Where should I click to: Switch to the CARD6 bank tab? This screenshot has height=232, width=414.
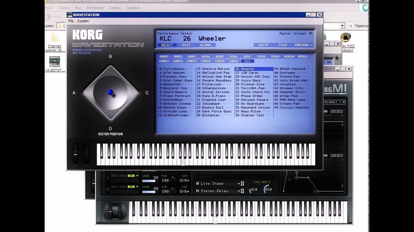pos(234,61)
